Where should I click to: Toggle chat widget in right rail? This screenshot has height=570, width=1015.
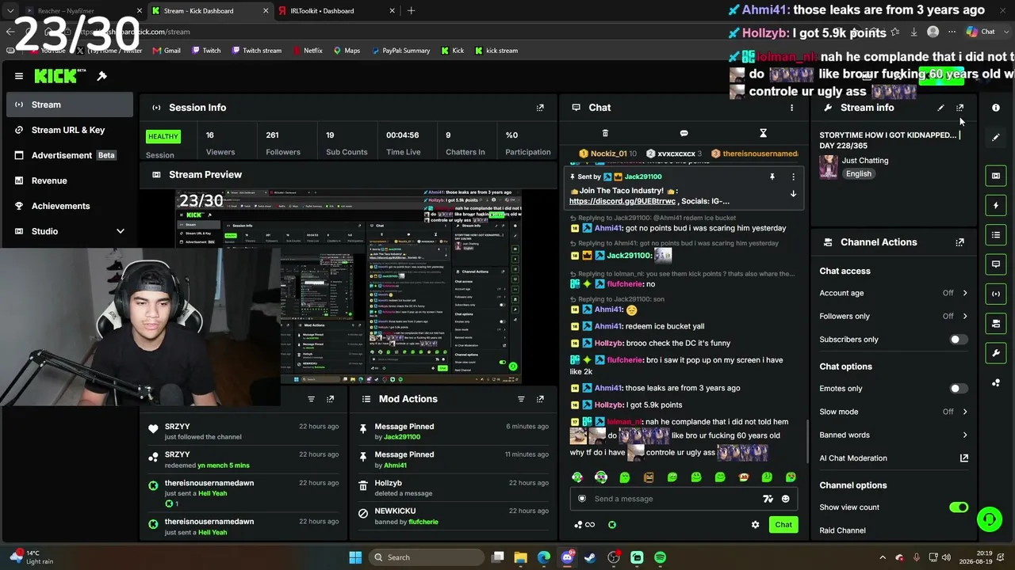coord(996,264)
